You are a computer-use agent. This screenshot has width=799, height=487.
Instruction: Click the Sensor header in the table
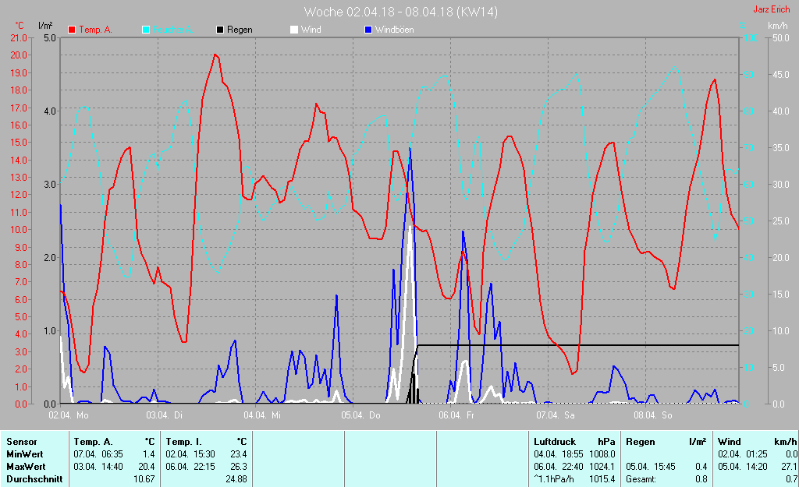pyautogui.click(x=22, y=441)
